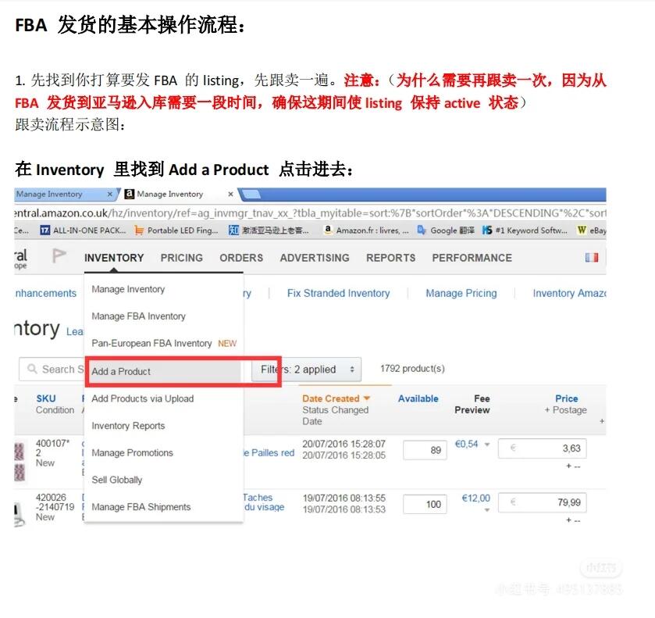The image size is (655, 618).
Task: Open the Amazon.fr livres bookmark
Action: (366, 230)
